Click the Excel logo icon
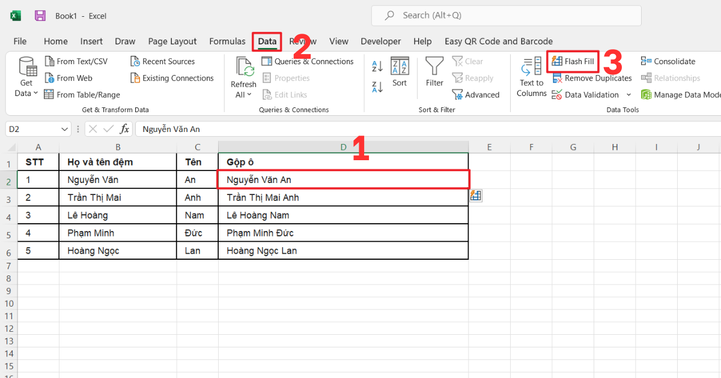 [x=16, y=16]
